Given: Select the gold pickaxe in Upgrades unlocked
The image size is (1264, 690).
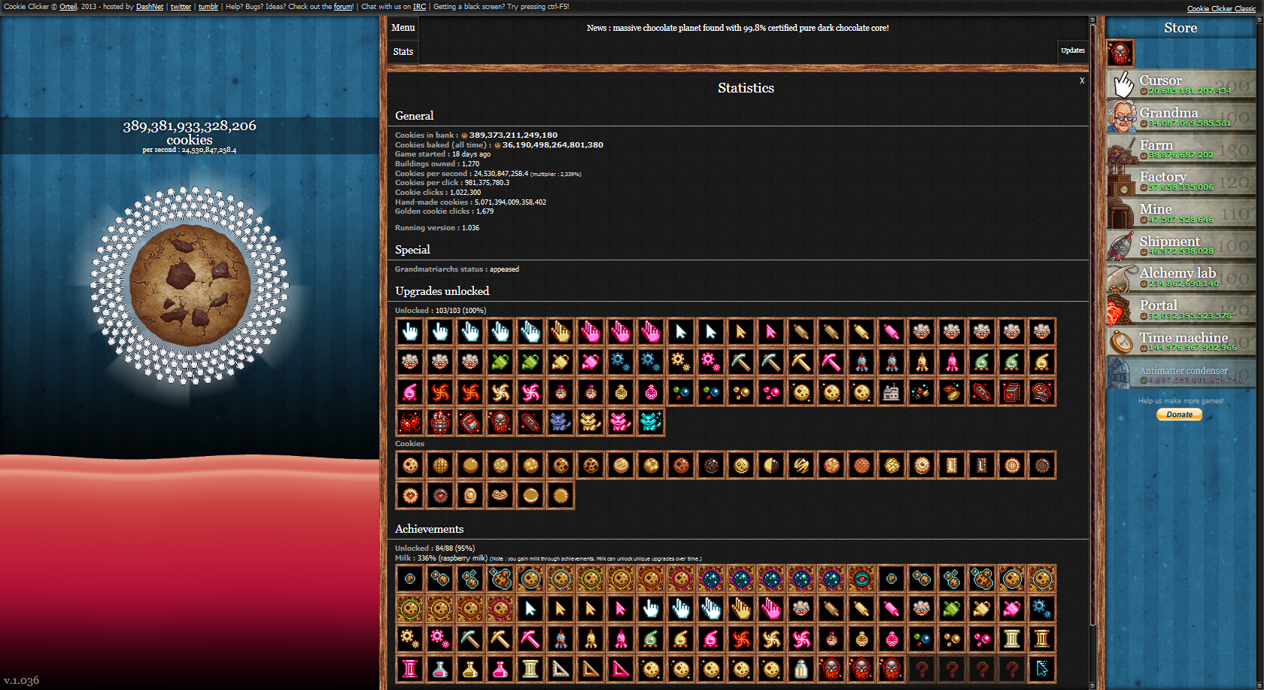Looking at the screenshot, I should click(x=801, y=362).
